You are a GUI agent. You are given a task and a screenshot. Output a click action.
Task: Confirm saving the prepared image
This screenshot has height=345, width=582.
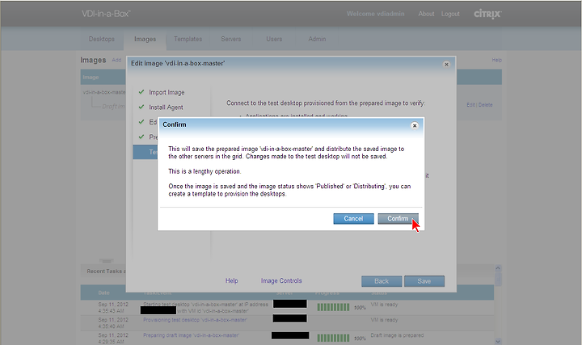click(x=398, y=218)
